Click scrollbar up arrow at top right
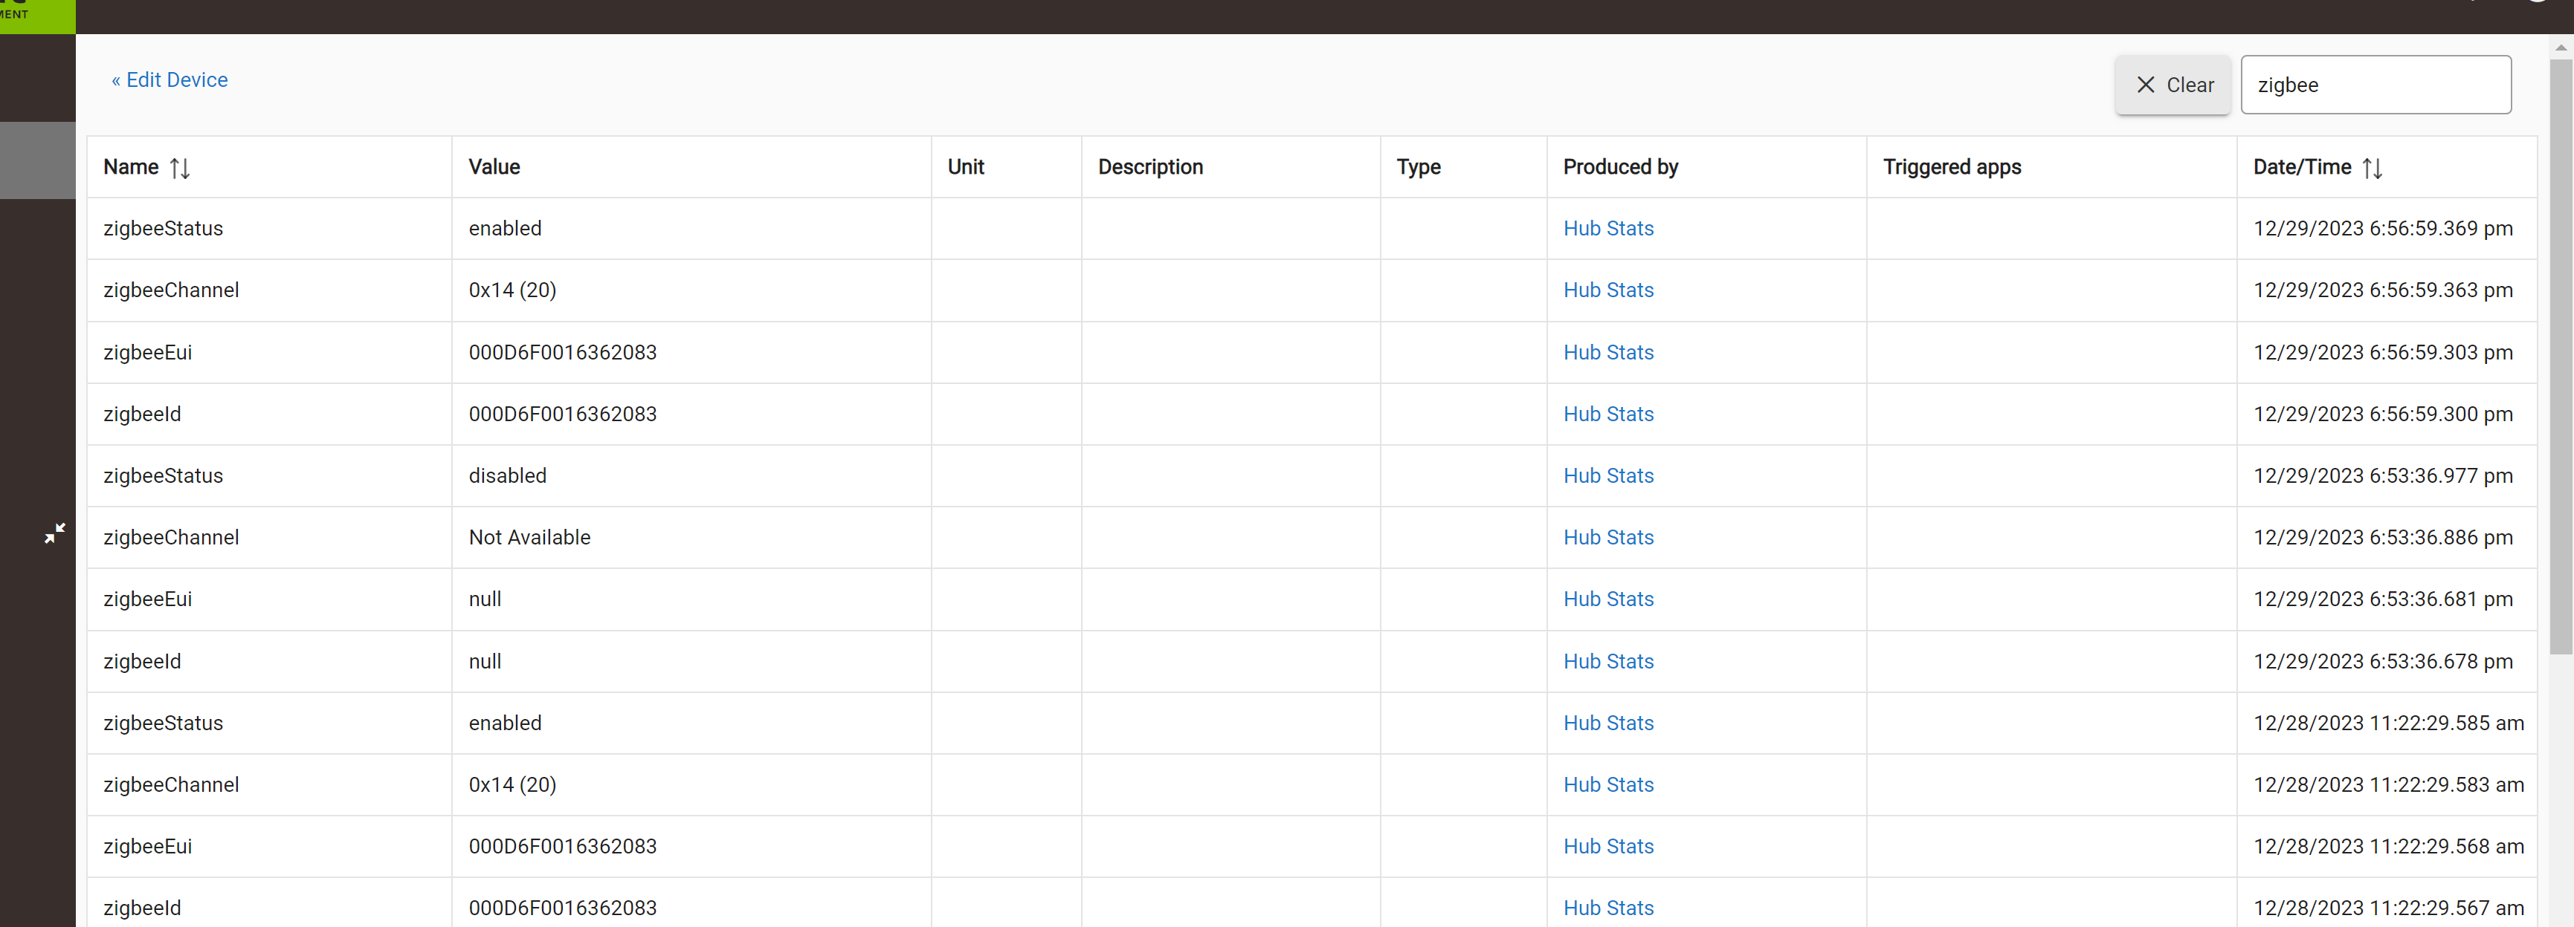 (2560, 47)
